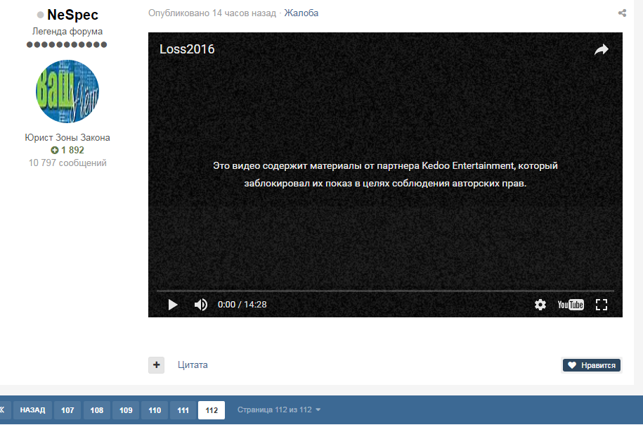
Task: Quote this post with Цитата
Action: click(193, 365)
